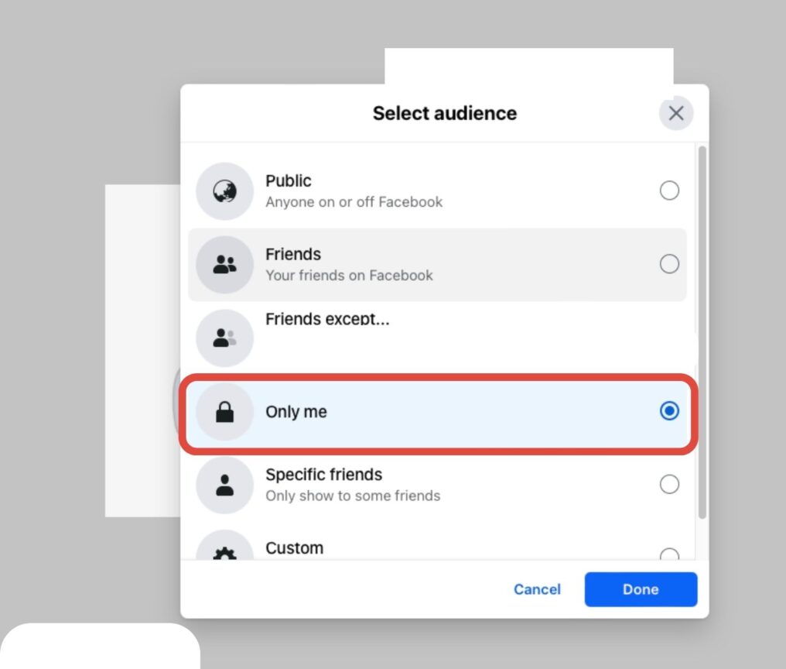Close the Select audience dialog
This screenshot has width=786, height=669.
pos(675,113)
